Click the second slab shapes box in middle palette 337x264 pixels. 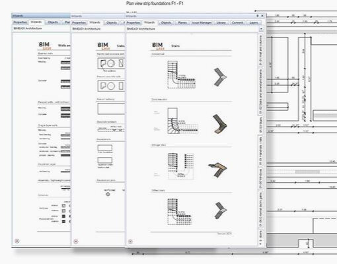tap(111, 86)
